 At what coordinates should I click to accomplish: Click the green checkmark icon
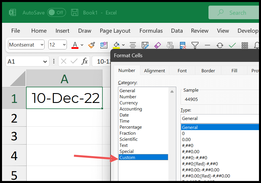tap(232, 45)
